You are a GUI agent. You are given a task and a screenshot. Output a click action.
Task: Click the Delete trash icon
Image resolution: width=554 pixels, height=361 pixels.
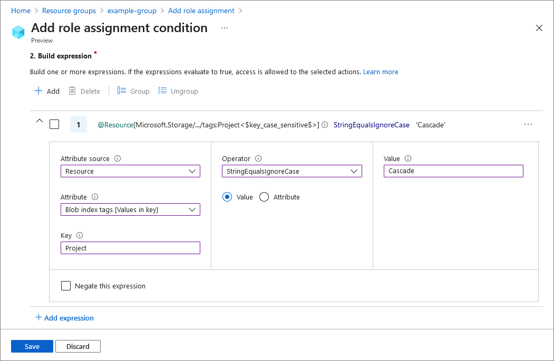[x=72, y=91]
